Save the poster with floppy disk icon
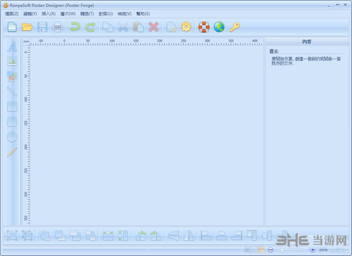Screen dimensions: 352x256 [42, 27]
